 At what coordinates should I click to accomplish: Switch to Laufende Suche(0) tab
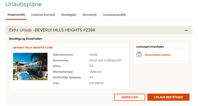coord(43,15)
